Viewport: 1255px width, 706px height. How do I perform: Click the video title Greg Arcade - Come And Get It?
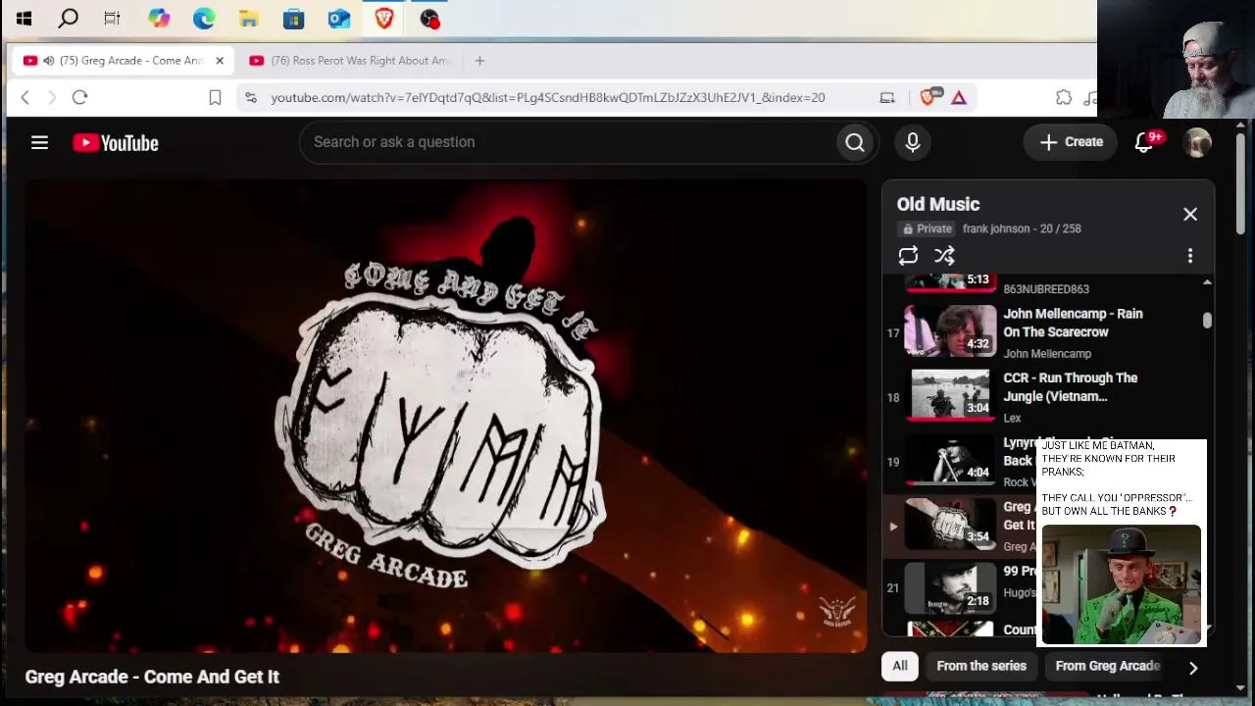pos(152,677)
